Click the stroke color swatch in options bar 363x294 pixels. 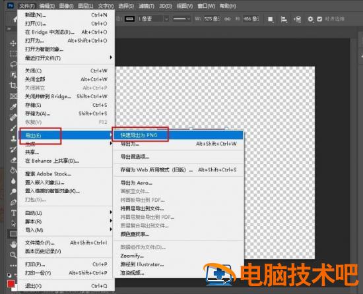129,19
